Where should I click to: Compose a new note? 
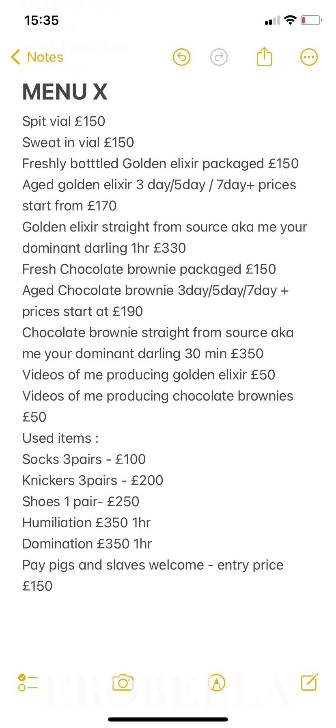[x=309, y=682]
